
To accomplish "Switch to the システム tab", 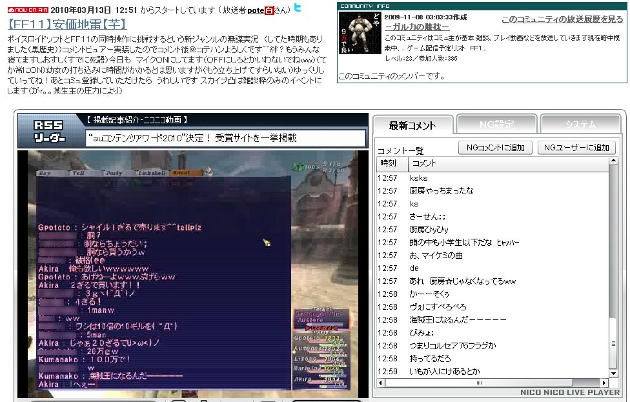I will point(580,124).
